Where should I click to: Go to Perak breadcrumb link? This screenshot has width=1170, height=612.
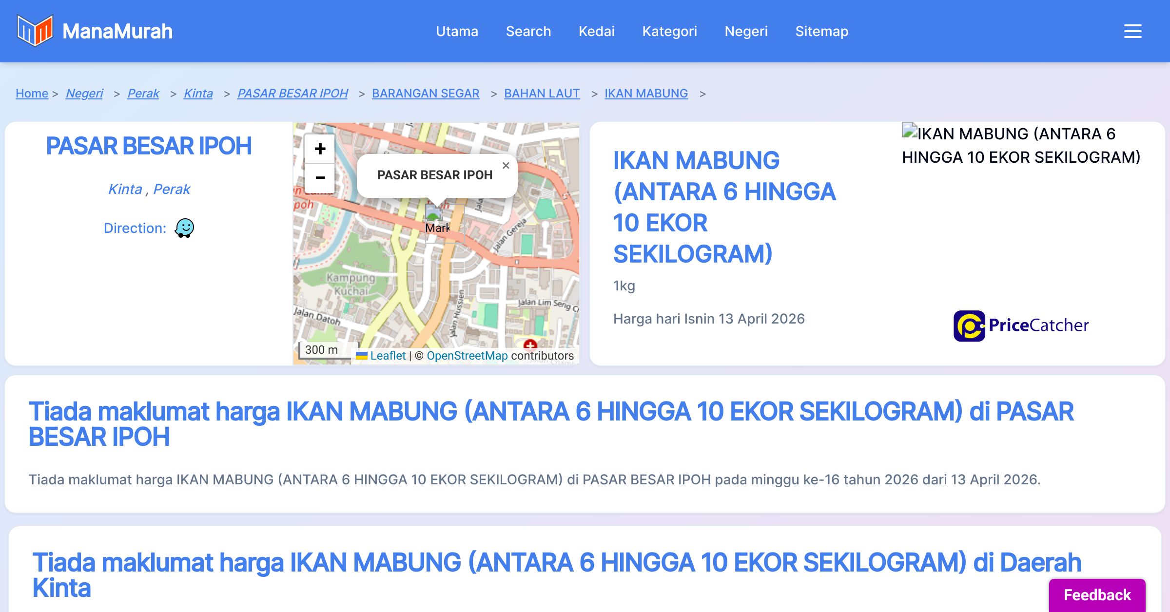pos(143,93)
